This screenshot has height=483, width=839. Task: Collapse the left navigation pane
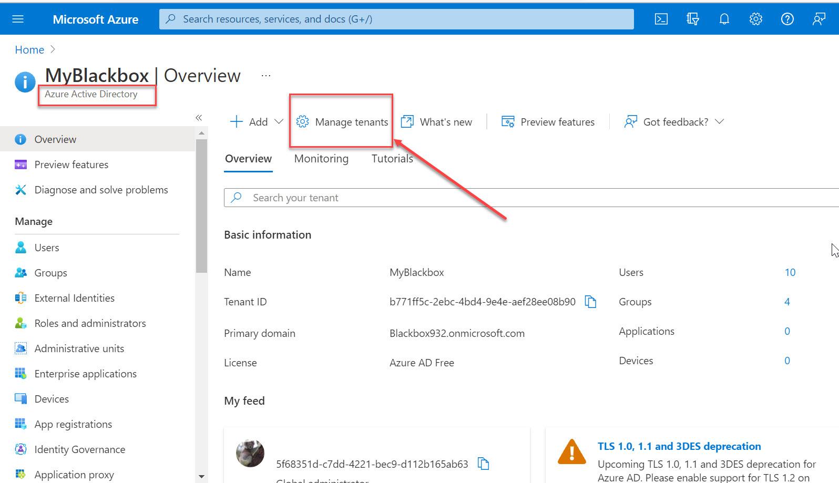pyautogui.click(x=199, y=118)
